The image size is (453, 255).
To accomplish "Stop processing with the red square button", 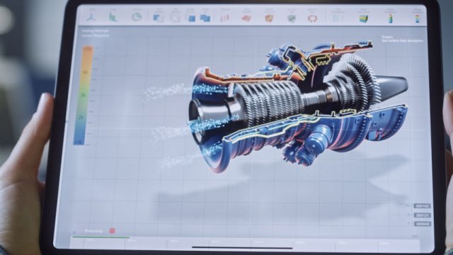I will click(112, 231).
